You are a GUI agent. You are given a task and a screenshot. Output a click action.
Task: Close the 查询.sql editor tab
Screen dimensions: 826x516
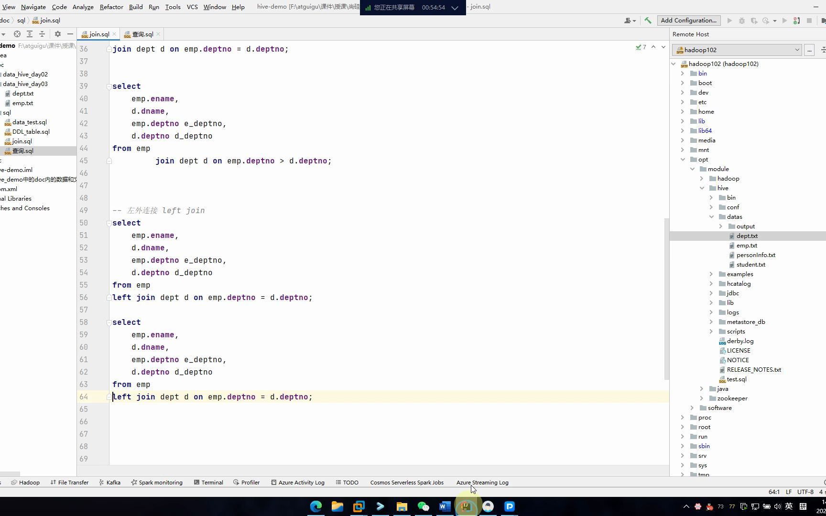(158, 34)
